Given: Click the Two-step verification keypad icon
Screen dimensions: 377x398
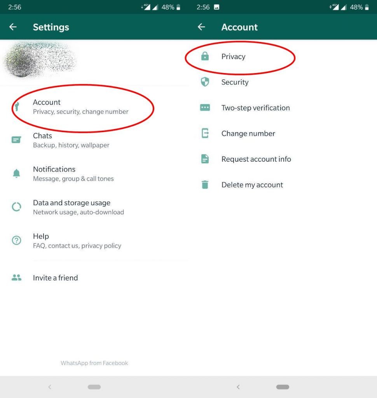Looking at the screenshot, I should click(204, 108).
